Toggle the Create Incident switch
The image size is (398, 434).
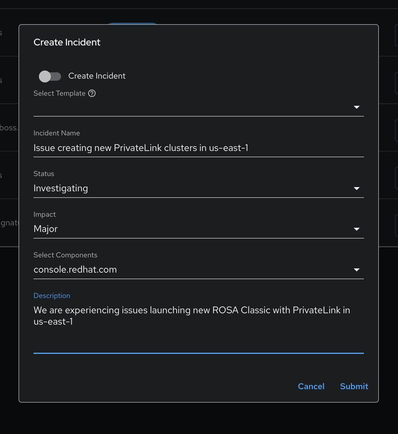(50, 76)
